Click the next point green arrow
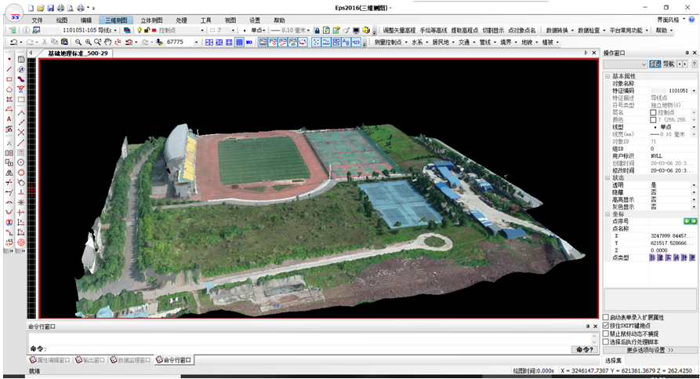This screenshot has height=379, width=700. (x=693, y=221)
